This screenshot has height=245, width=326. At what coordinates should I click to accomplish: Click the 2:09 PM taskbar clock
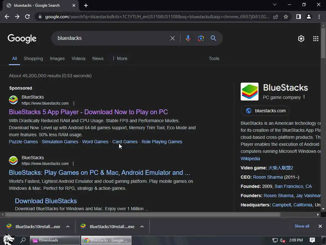point(296,240)
